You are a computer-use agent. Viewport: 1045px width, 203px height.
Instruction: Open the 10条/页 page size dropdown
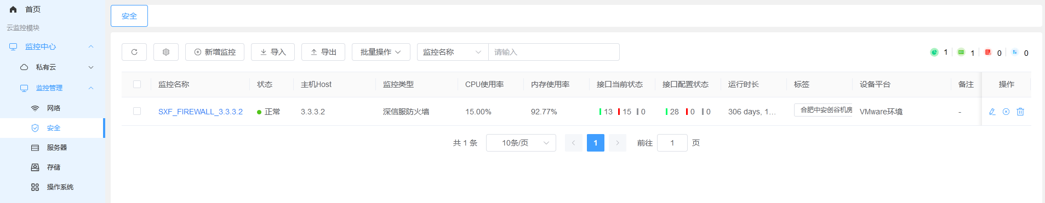[521, 143]
